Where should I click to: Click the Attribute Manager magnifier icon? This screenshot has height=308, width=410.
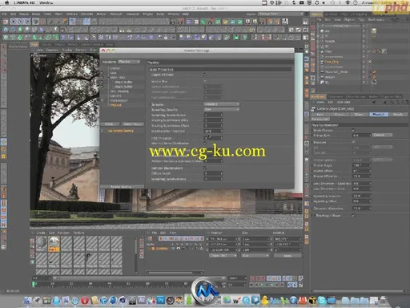(x=392, y=103)
